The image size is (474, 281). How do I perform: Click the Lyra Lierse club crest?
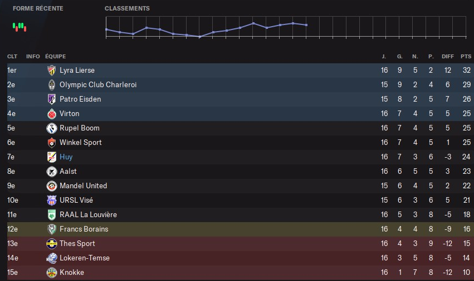tap(52, 70)
